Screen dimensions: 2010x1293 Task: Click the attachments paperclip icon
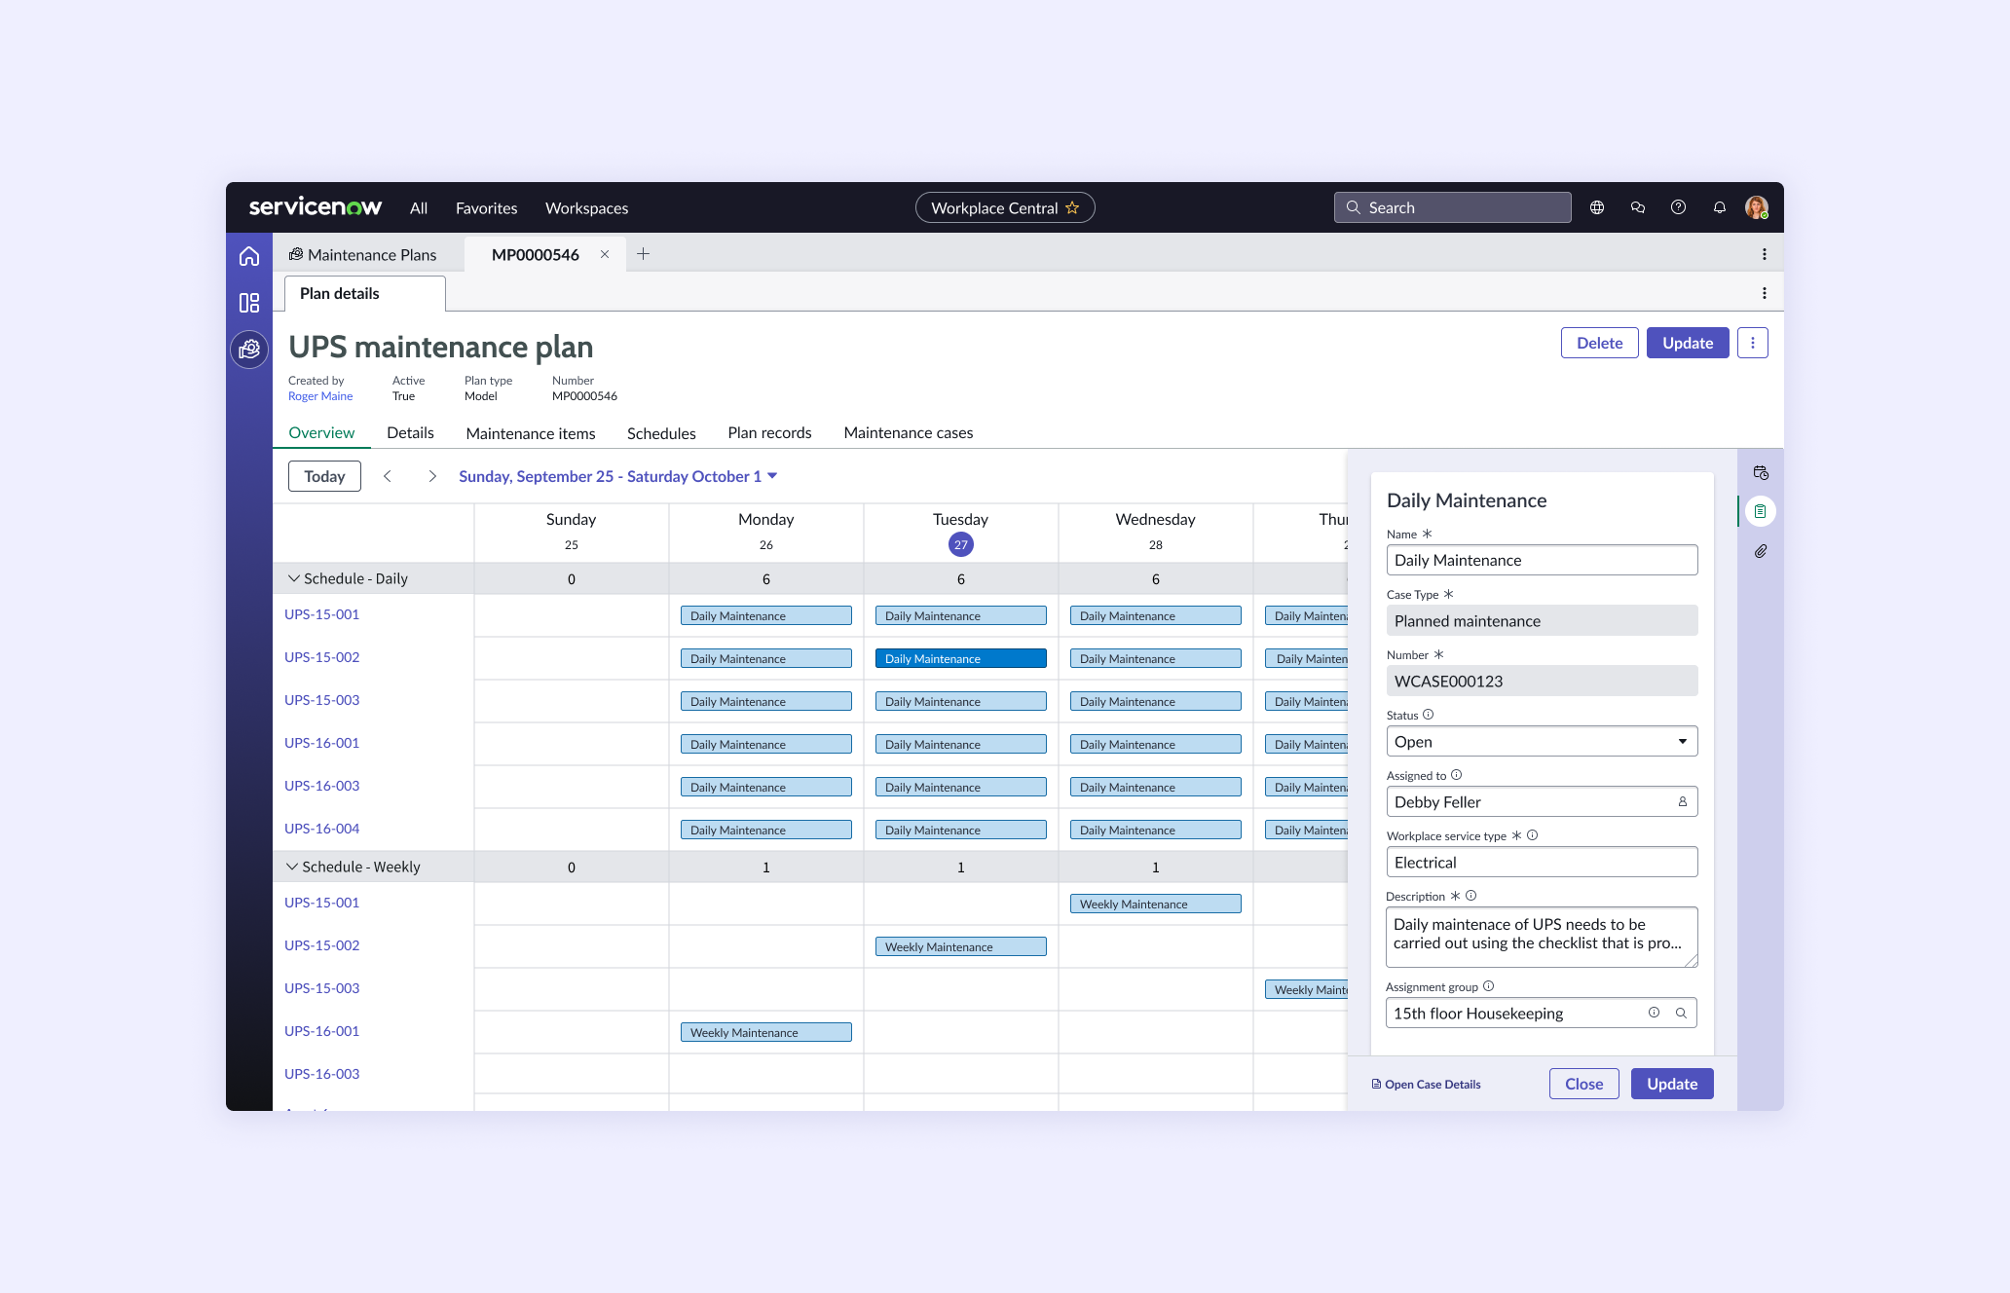click(1761, 551)
